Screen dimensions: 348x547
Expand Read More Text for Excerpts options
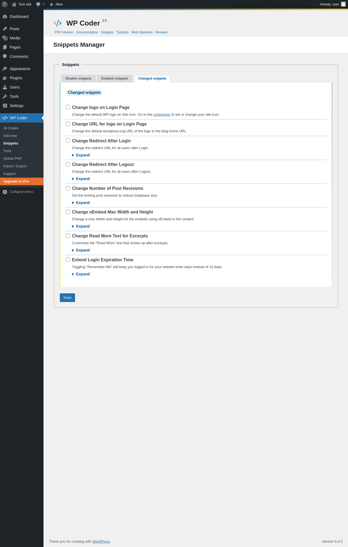point(81,250)
